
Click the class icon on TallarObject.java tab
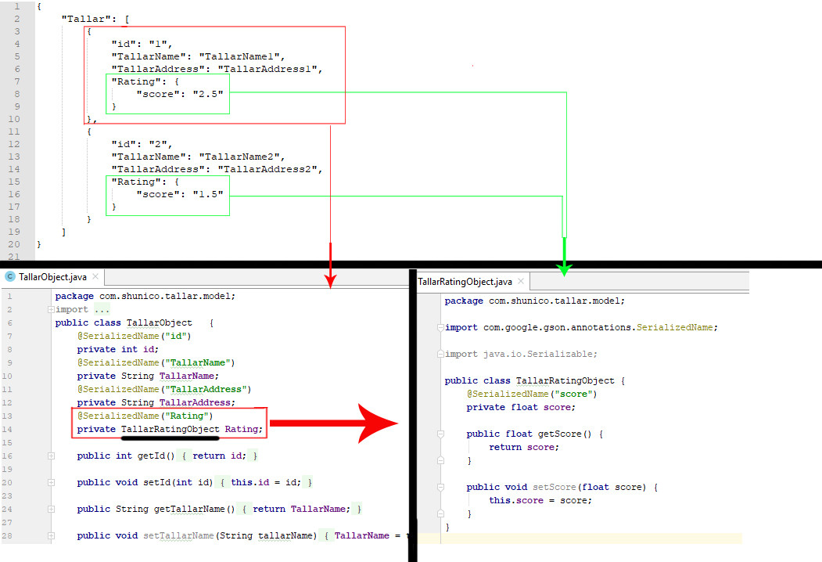click(x=11, y=276)
